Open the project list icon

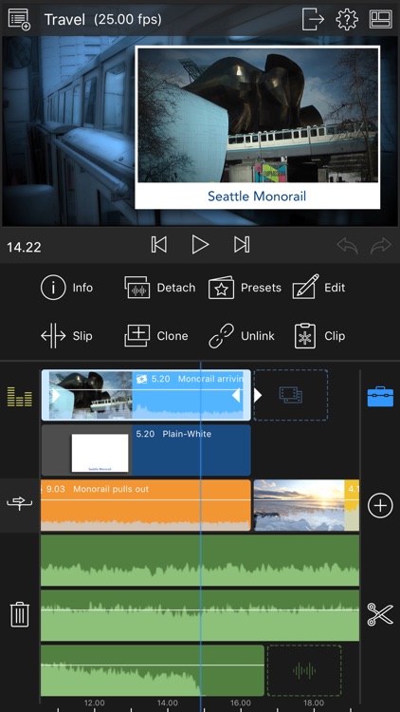point(19,20)
